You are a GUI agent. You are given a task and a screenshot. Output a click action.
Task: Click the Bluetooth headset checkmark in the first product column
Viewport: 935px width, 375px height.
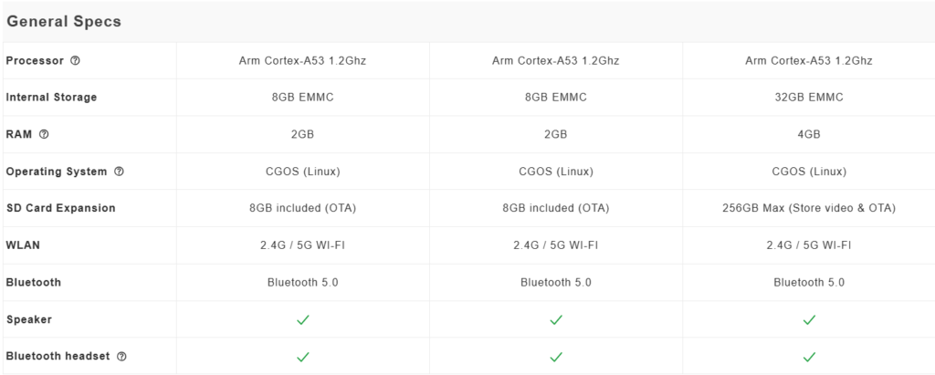(303, 357)
